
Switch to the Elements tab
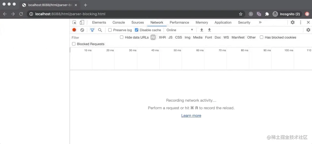(x=99, y=22)
